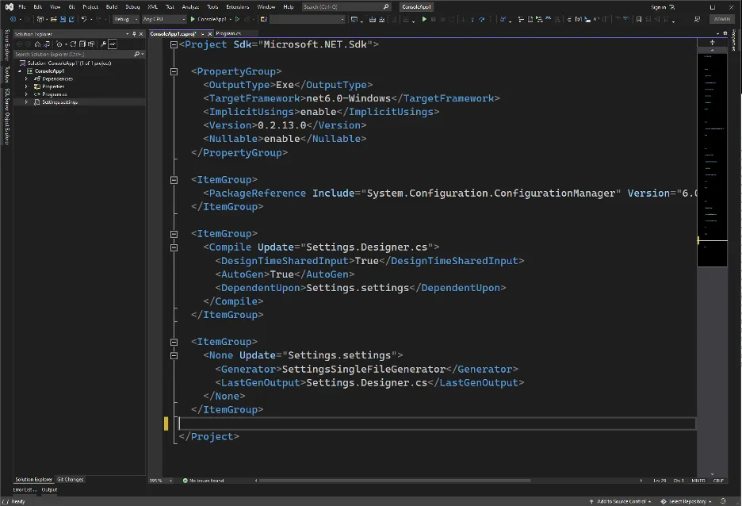Open the Any CPU platform dropdown
The height and width of the screenshot is (506, 742).
pyautogui.click(x=162, y=18)
